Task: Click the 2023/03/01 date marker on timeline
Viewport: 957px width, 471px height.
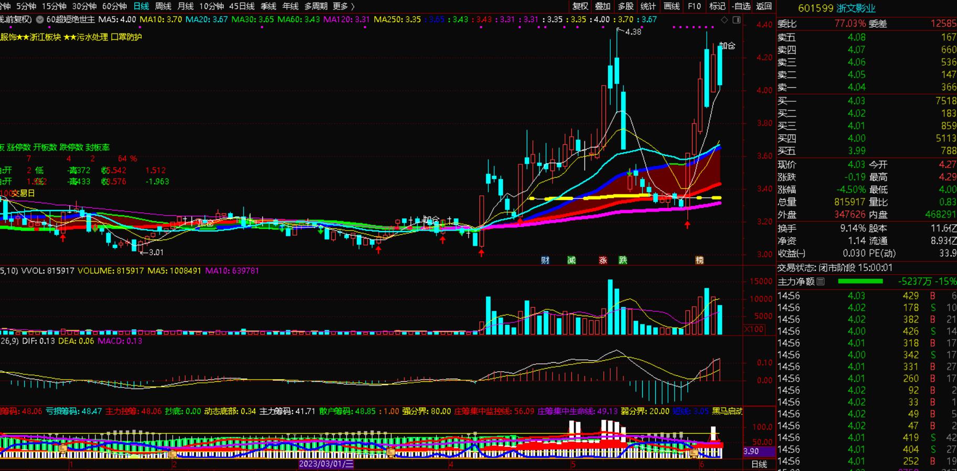Action: pos(326,464)
